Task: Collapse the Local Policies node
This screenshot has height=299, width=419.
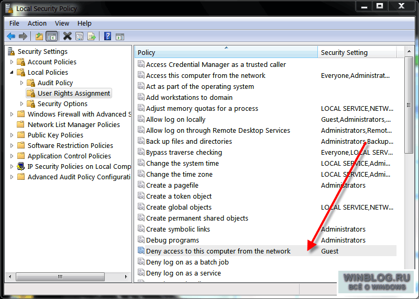Action: pos(12,72)
